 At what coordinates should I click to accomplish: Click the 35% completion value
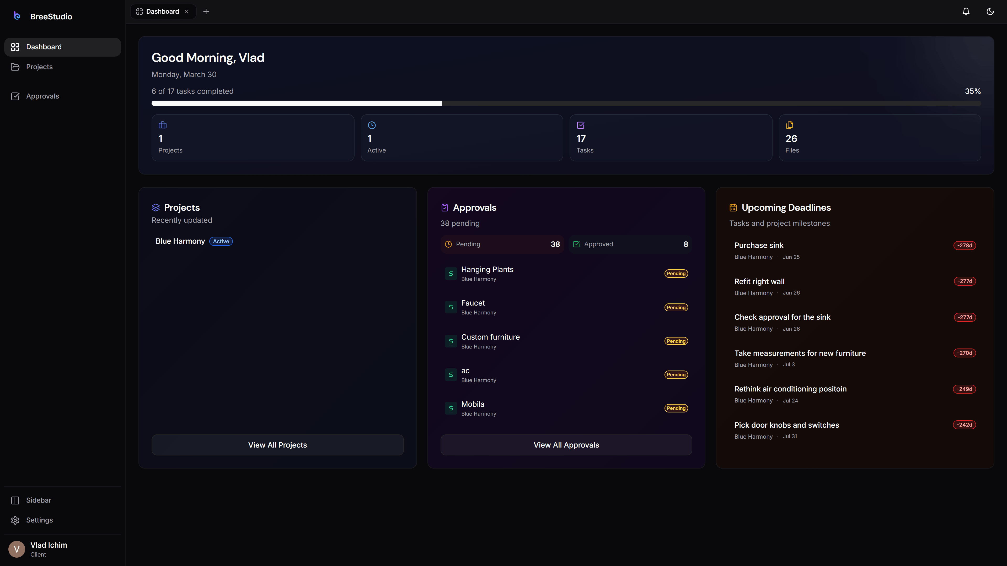(x=973, y=91)
